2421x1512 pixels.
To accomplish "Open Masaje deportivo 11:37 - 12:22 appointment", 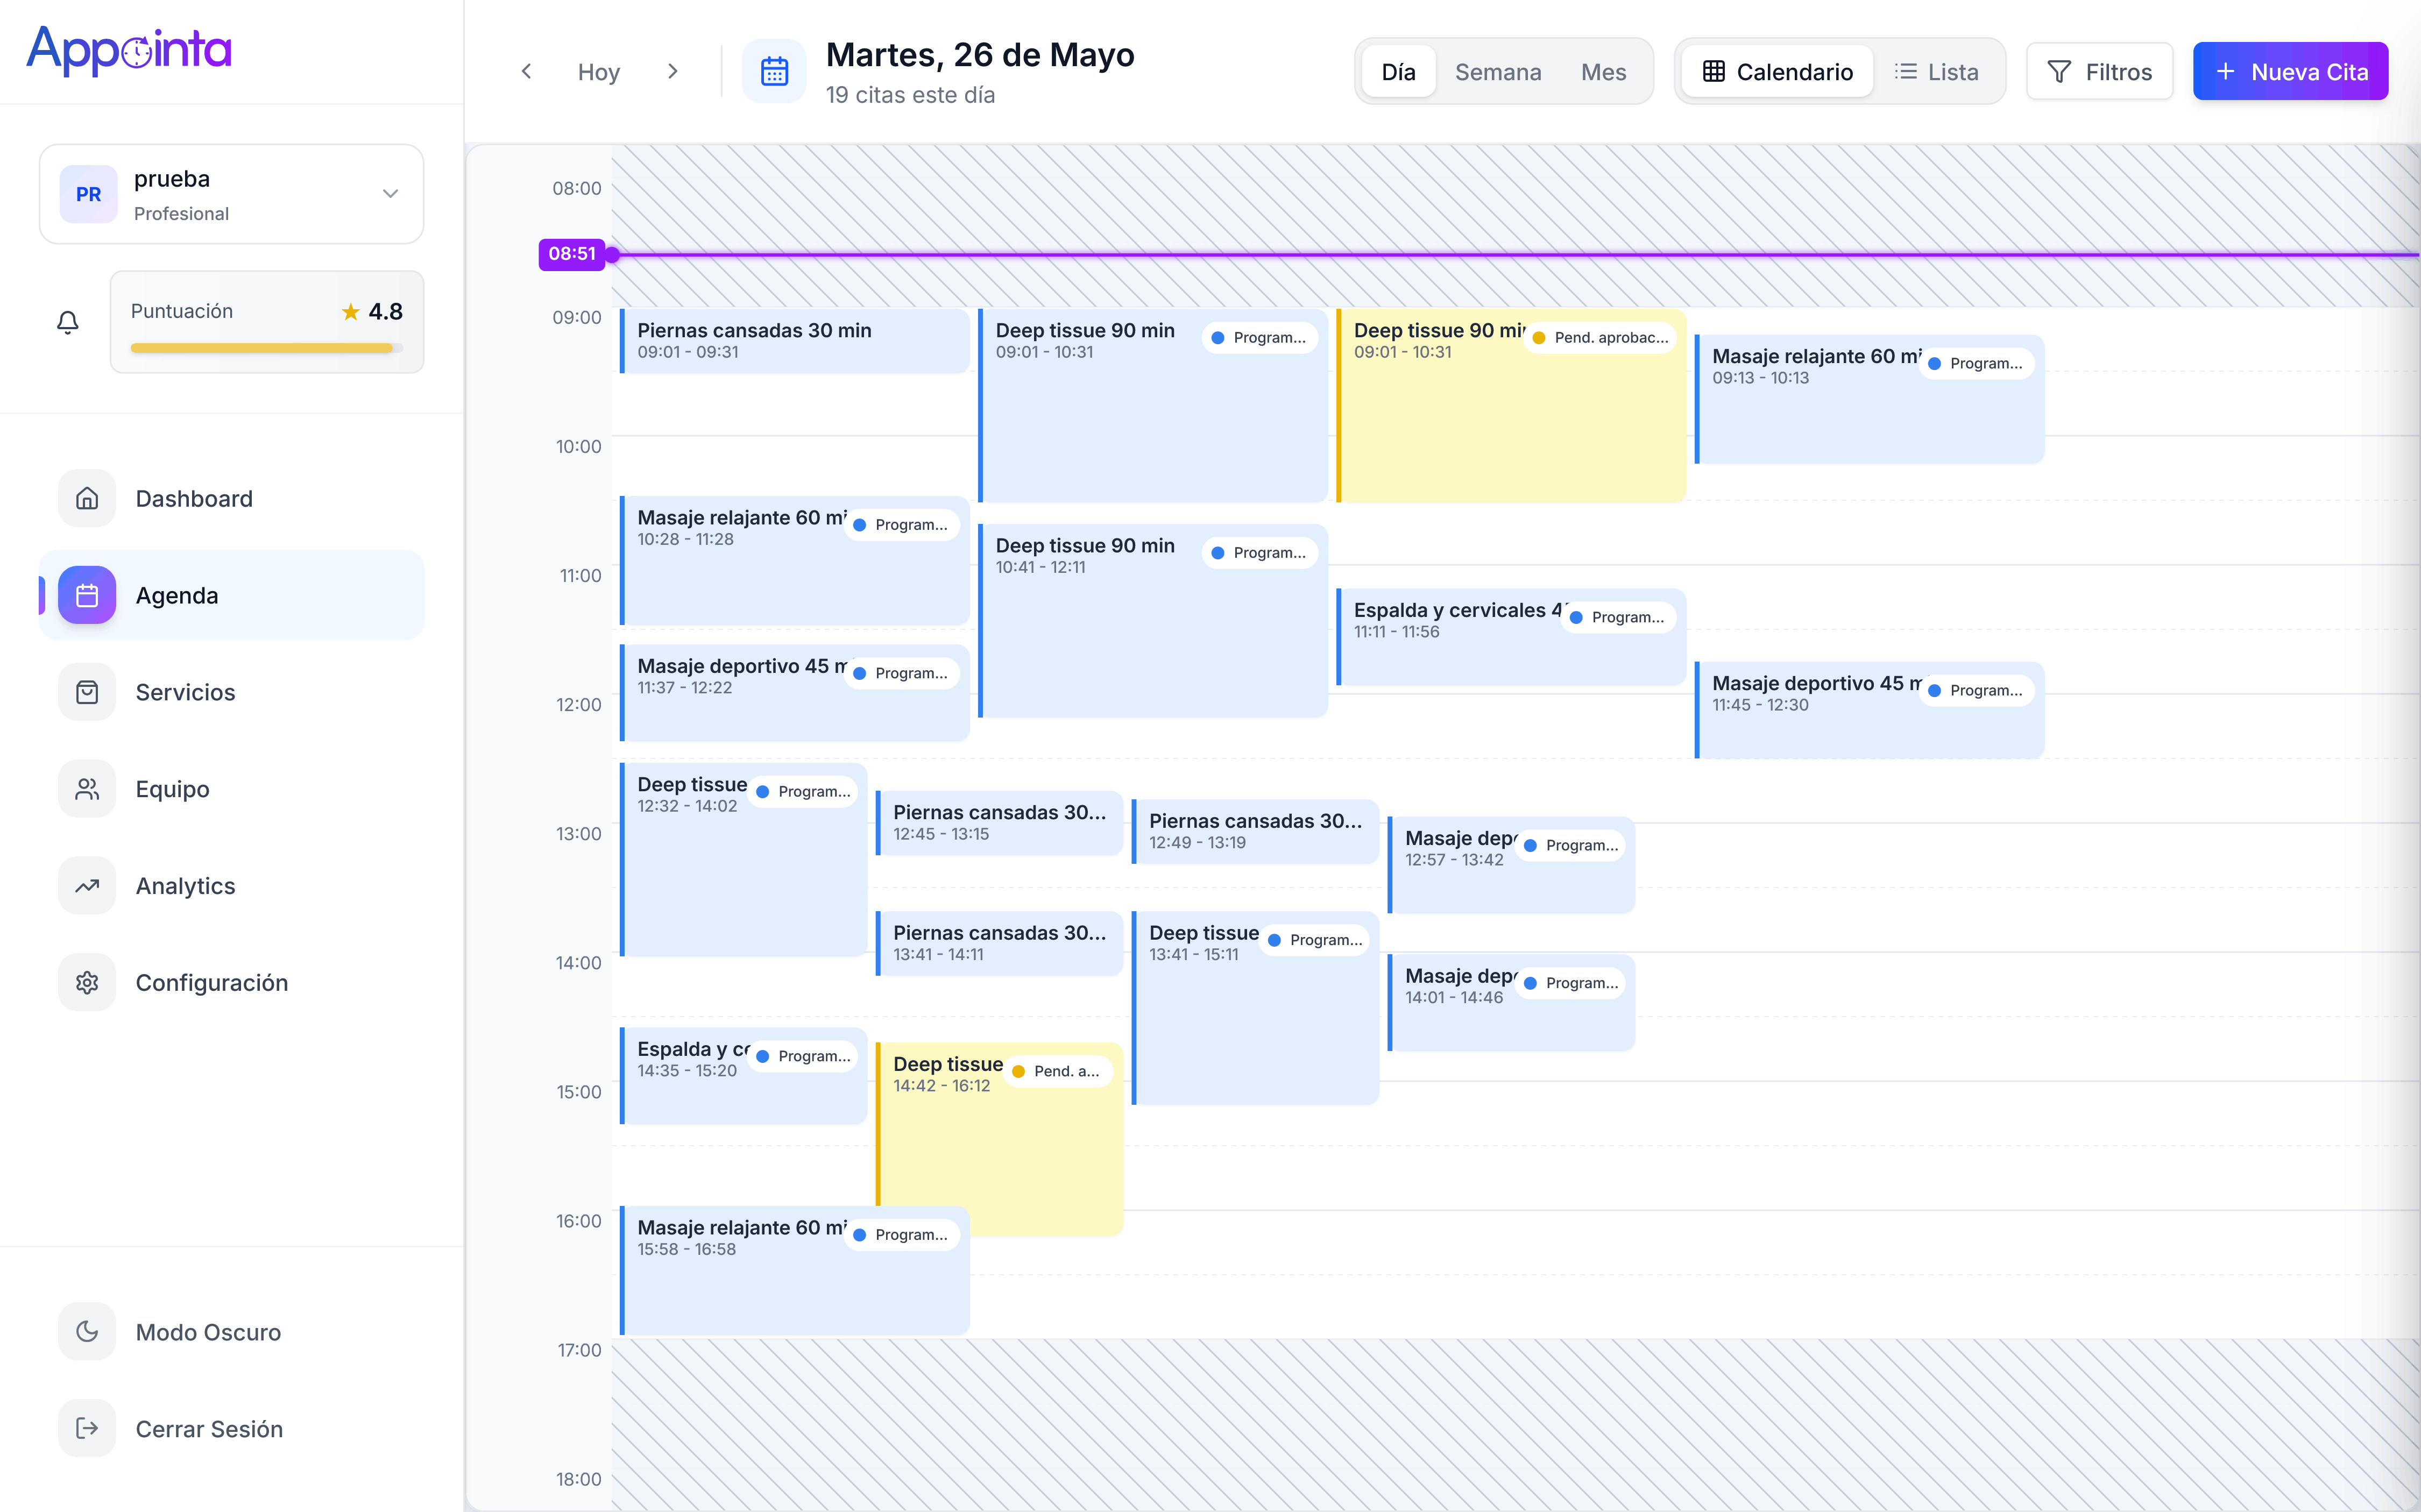I will click(x=794, y=693).
